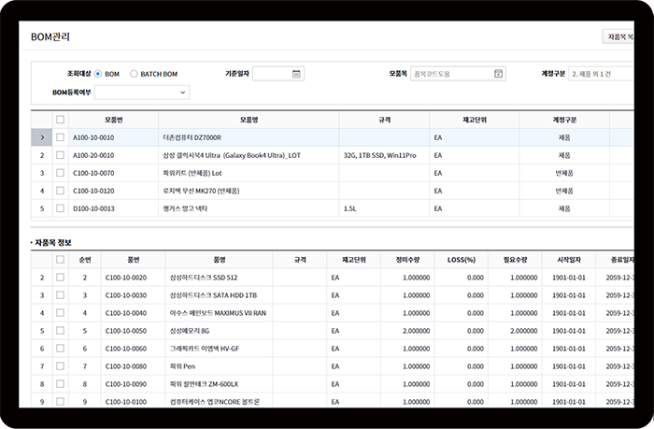Check the box for child item C100-10-0040
The width and height of the screenshot is (654, 429).
[60, 313]
